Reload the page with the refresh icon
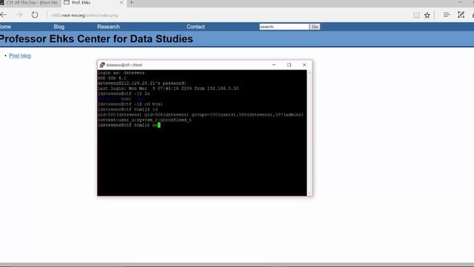Screen dimensions: 474x267 35,15
